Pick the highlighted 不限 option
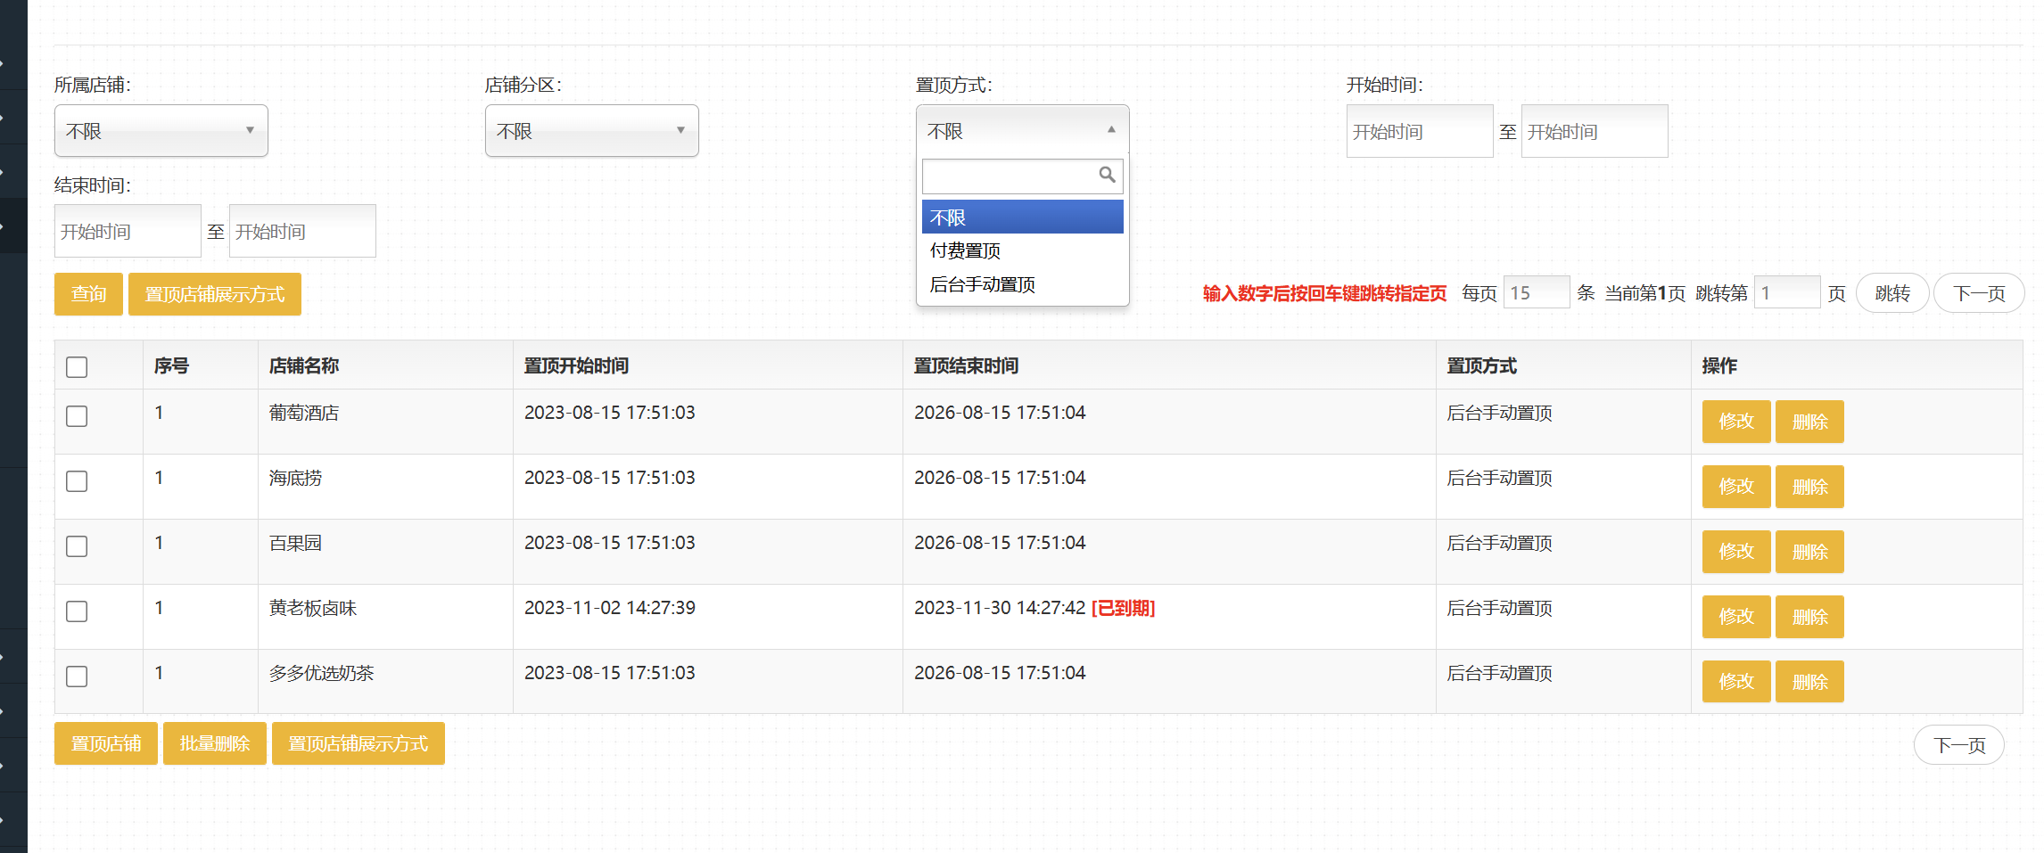This screenshot has width=2044, height=853. (1022, 217)
